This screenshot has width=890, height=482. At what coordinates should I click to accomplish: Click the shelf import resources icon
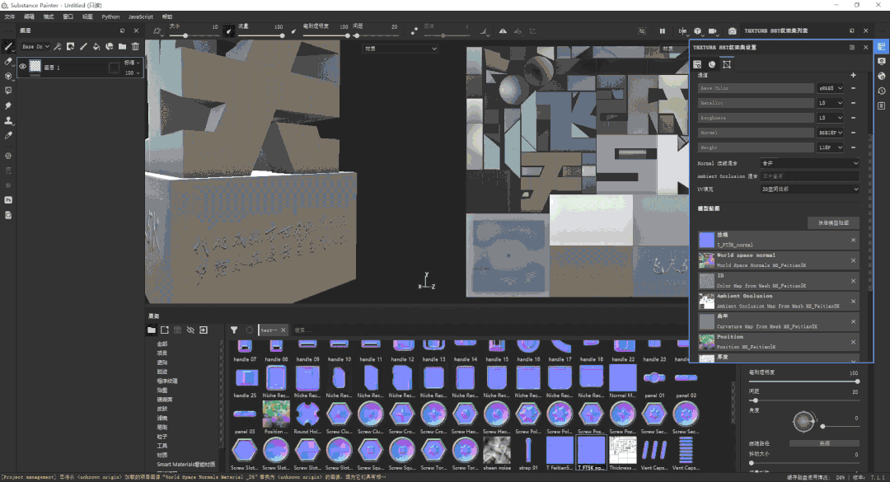point(204,330)
